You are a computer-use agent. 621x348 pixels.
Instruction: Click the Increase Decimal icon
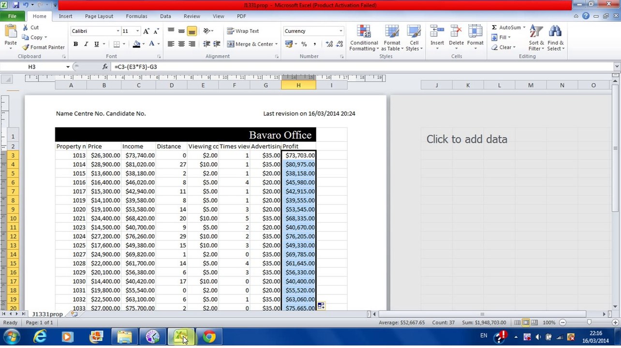329,44
